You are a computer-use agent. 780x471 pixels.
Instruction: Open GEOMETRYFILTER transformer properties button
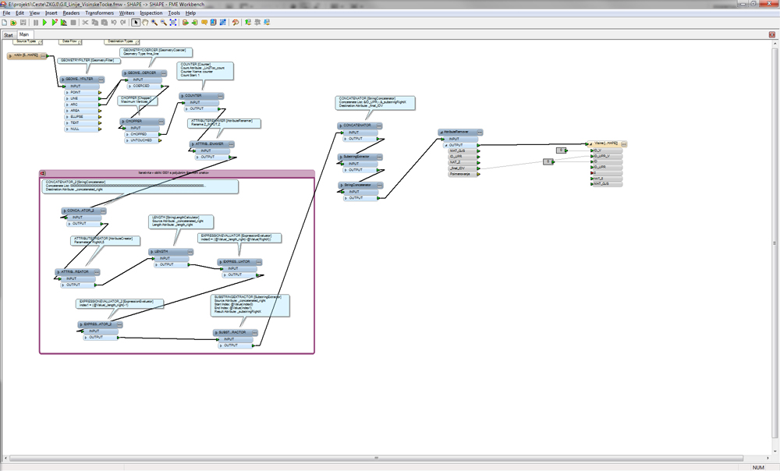pyautogui.click(x=101, y=79)
